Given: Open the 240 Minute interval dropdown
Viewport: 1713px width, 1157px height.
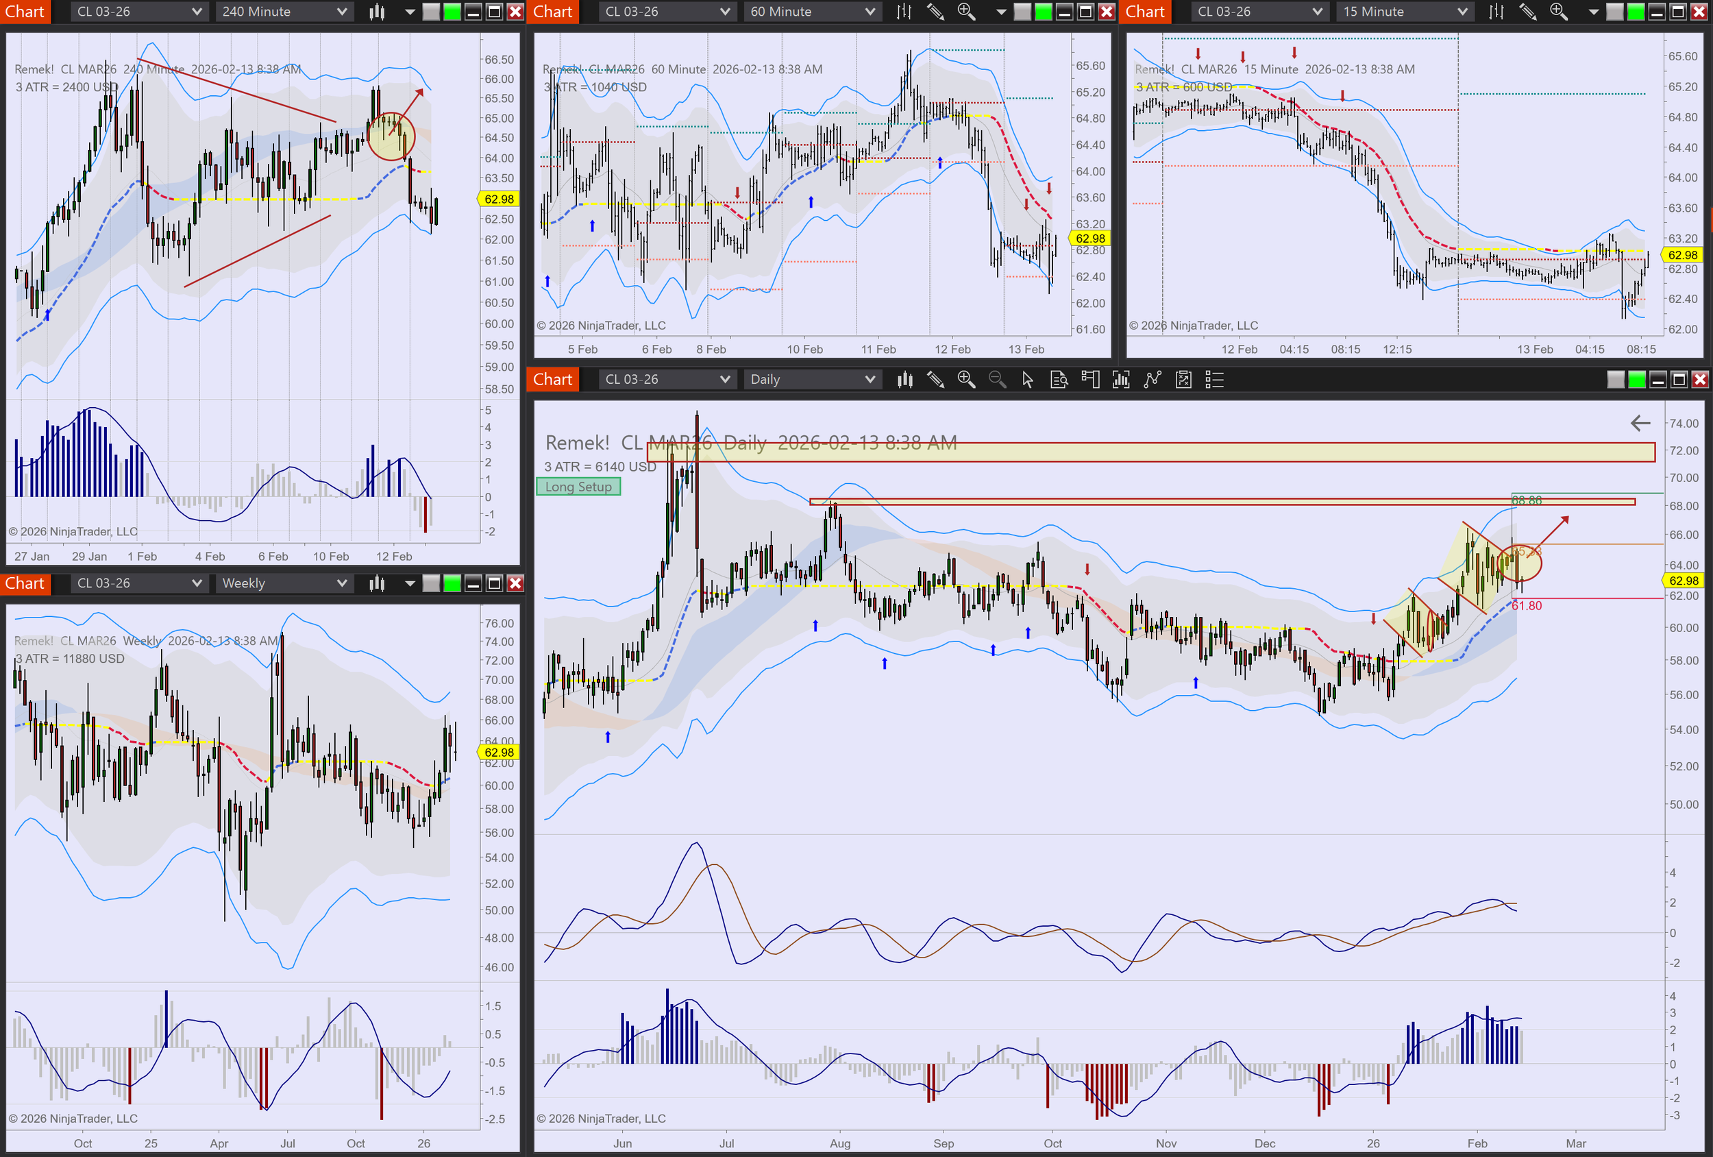Looking at the screenshot, I should (x=284, y=12).
